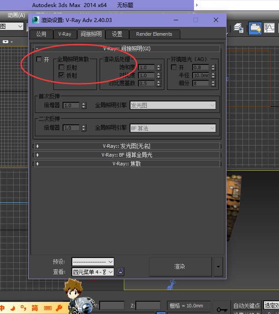
Task: Switch to the V-Ray tab
Action: pos(65,34)
